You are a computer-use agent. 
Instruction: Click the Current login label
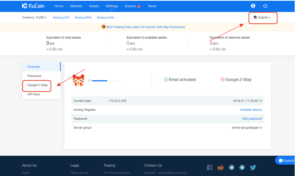click(x=82, y=101)
